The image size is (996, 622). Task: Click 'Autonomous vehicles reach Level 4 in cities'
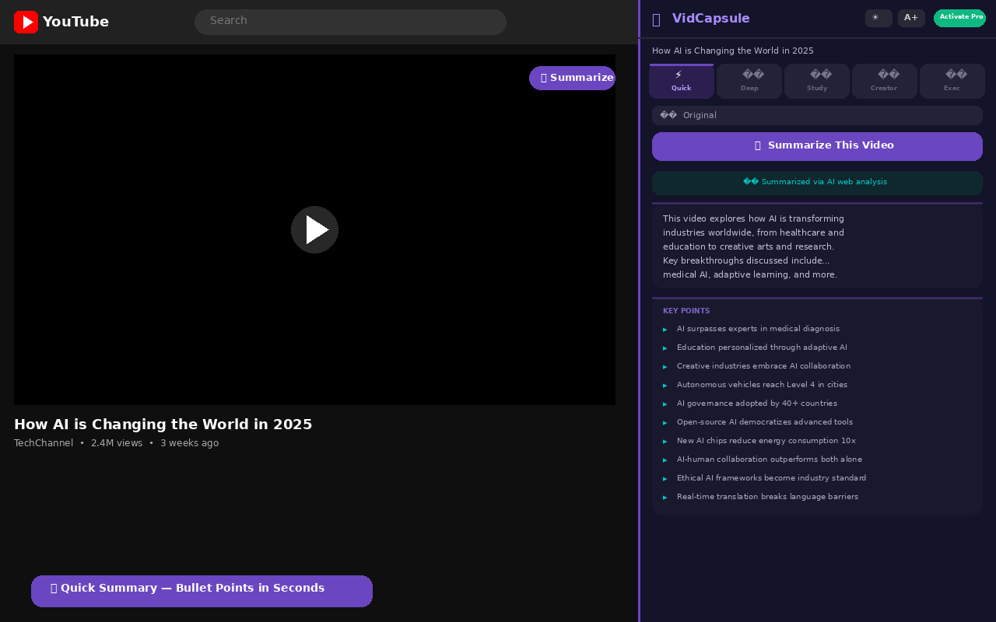point(762,385)
